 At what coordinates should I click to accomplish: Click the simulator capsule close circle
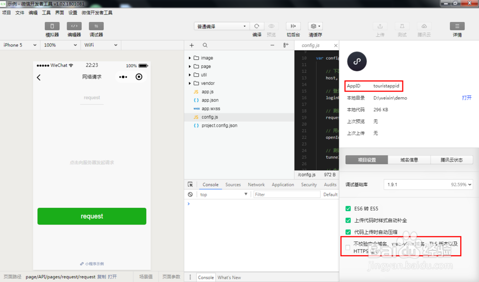139,77
